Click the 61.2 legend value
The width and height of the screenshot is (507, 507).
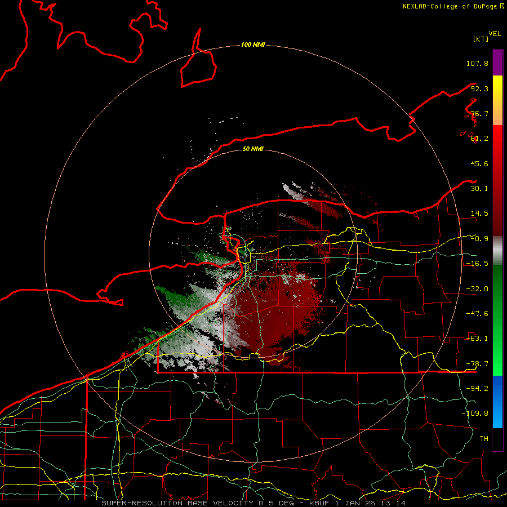click(479, 139)
